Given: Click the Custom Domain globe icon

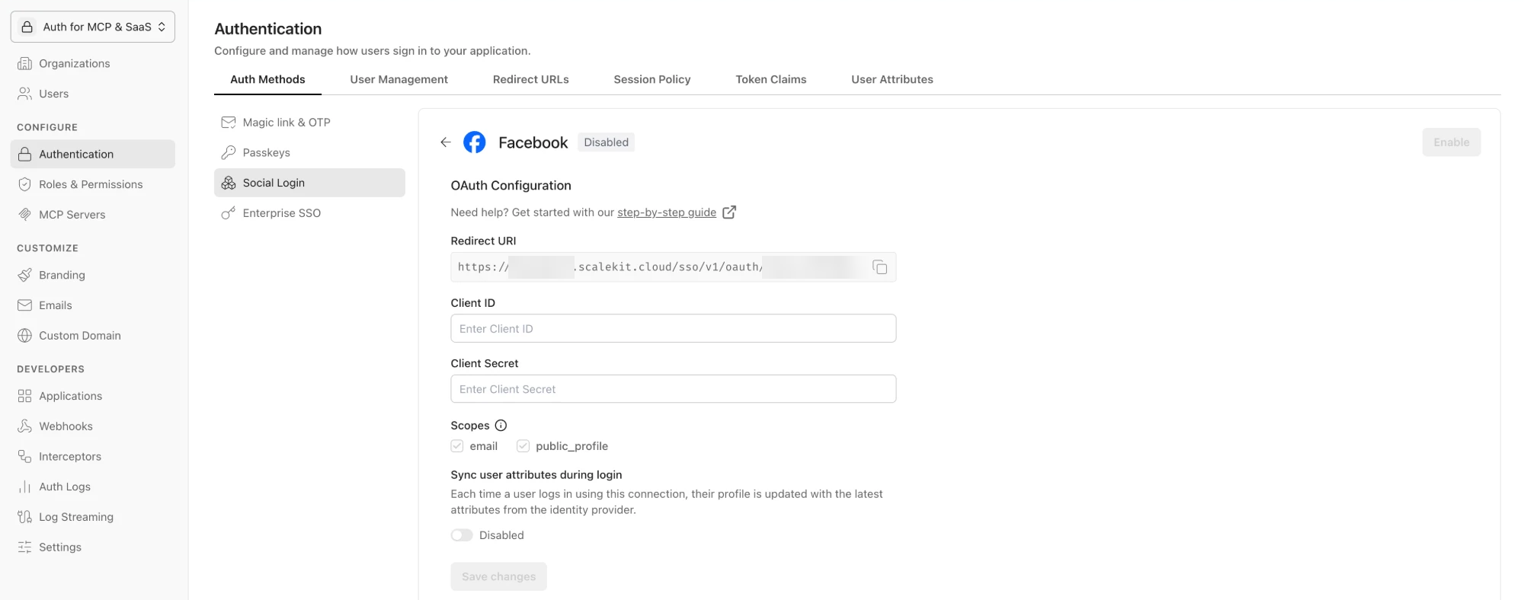Looking at the screenshot, I should point(25,336).
